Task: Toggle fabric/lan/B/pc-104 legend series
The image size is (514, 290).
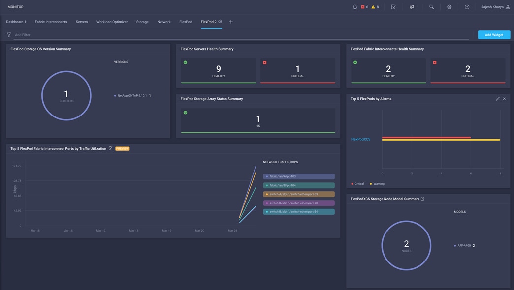Action: pyautogui.click(x=299, y=185)
